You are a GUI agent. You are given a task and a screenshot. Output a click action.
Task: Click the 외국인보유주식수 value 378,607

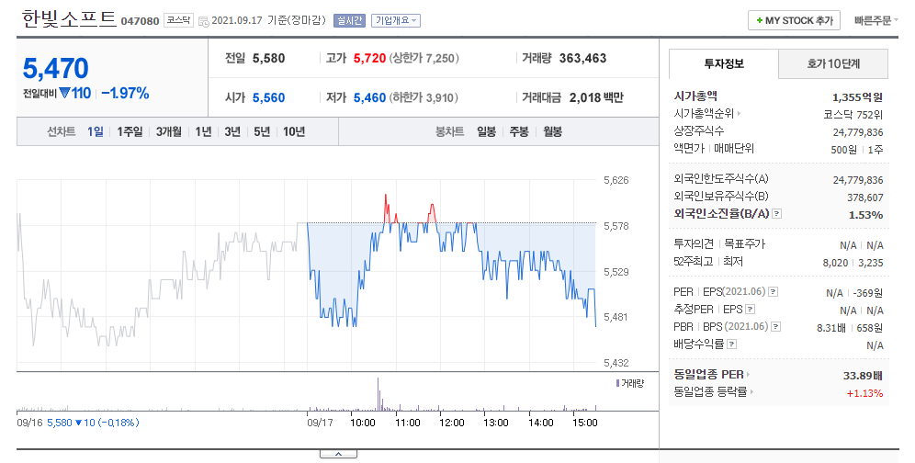point(864,198)
